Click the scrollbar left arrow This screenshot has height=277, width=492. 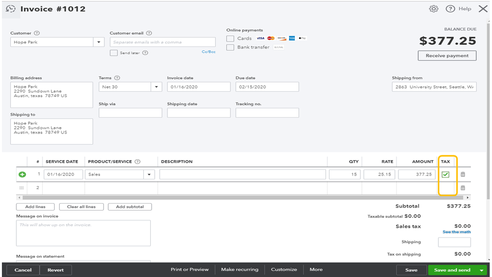click(x=19, y=198)
